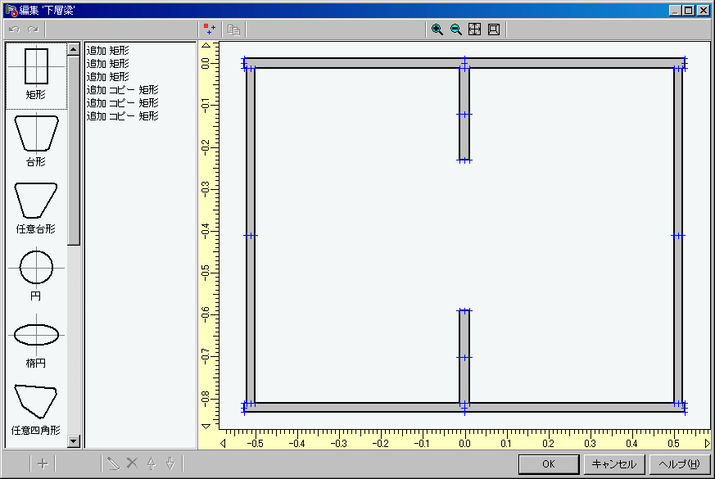The width and height of the screenshot is (715, 479).
Task: Click the move-down arrow icon
Action: click(170, 464)
